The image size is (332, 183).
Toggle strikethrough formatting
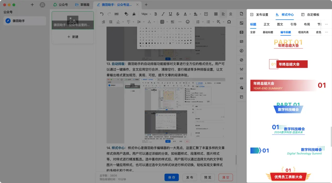pos(178,14)
